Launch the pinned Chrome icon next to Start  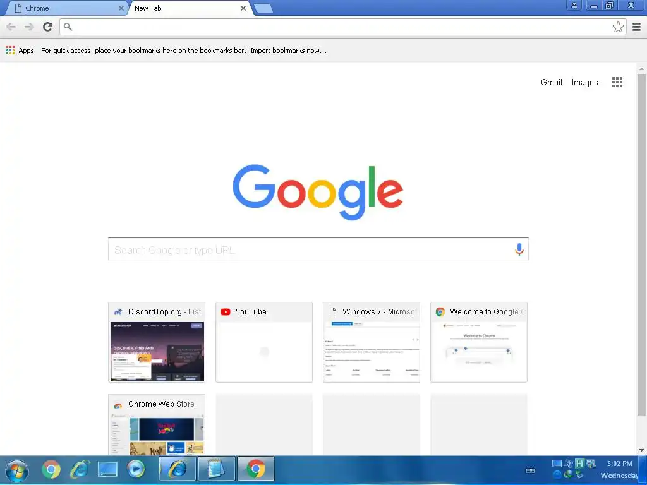coord(51,469)
